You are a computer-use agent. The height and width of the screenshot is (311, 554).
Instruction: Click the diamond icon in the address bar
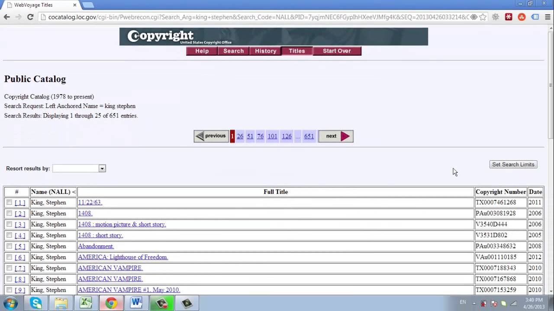473,17
